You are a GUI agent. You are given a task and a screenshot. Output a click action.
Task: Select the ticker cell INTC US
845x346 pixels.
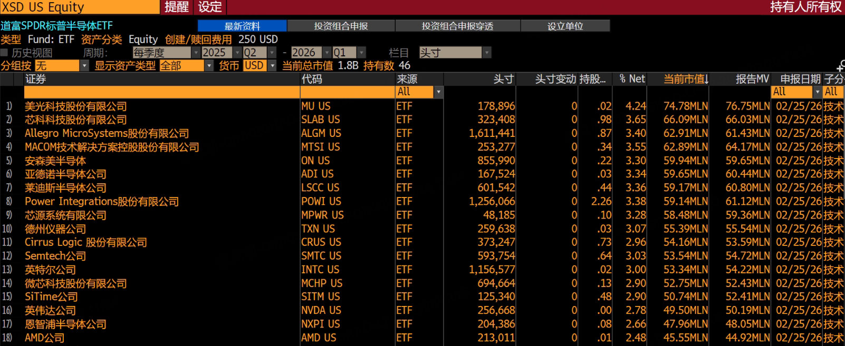point(321,270)
